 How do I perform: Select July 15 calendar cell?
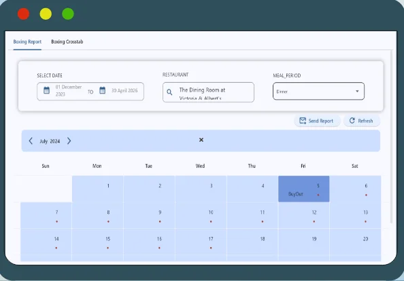(x=97, y=242)
